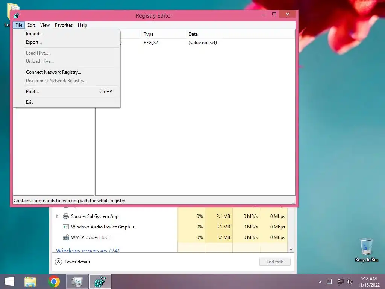Choose Import... from File menu
Viewport: 385px width, 289px height.
point(66,34)
